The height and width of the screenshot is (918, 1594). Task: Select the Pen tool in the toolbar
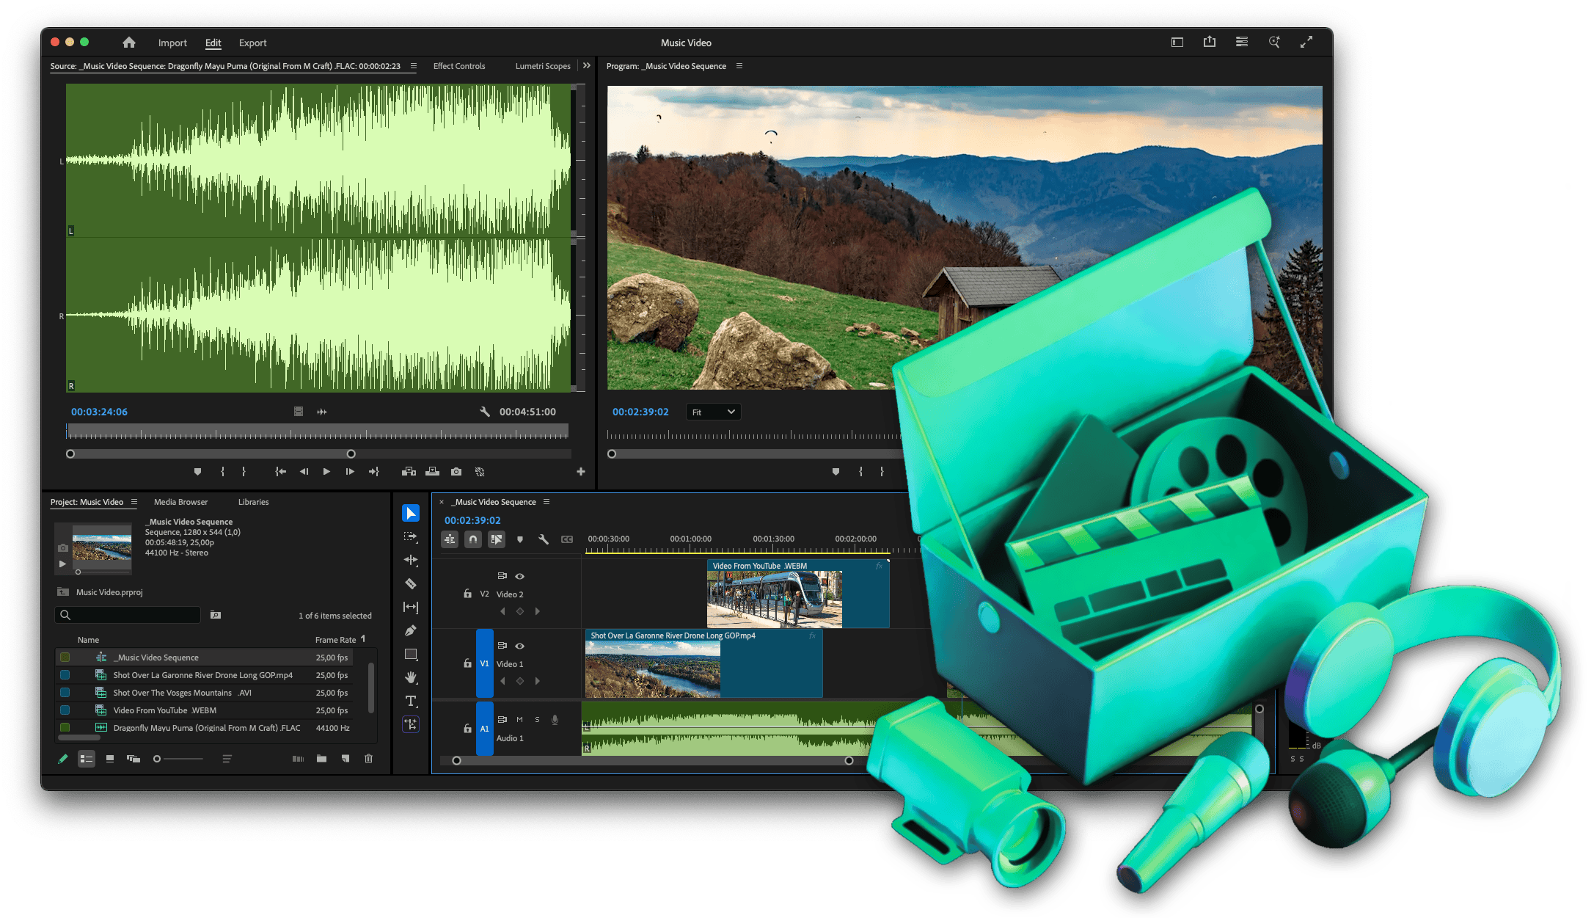(x=411, y=630)
